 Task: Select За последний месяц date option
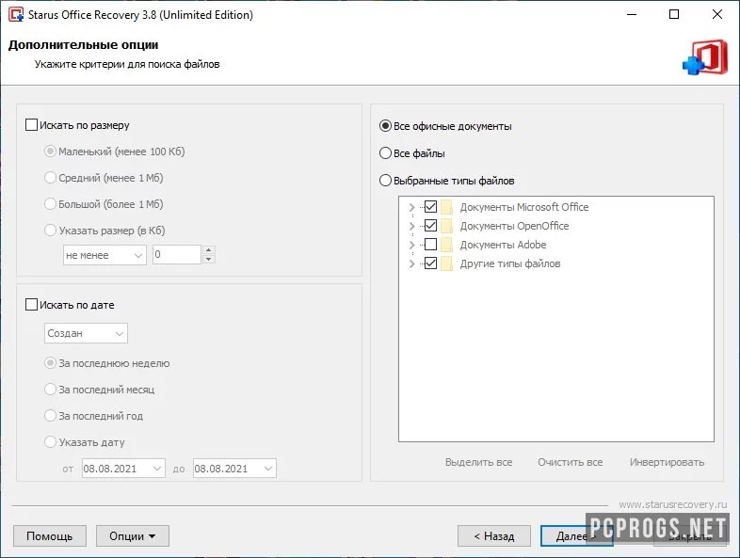(50, 390)
